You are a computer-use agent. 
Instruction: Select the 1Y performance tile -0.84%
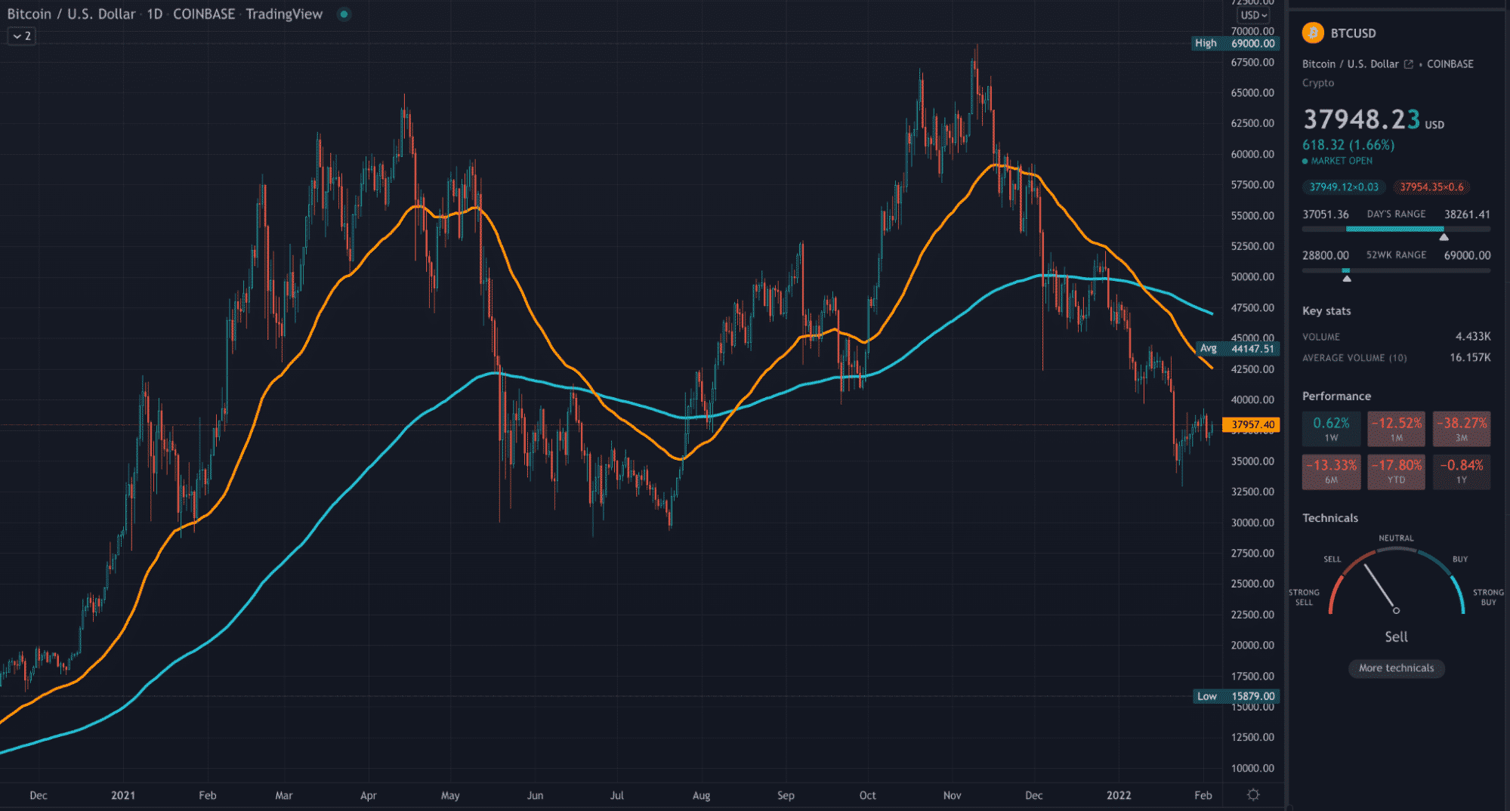point(1462,471)
